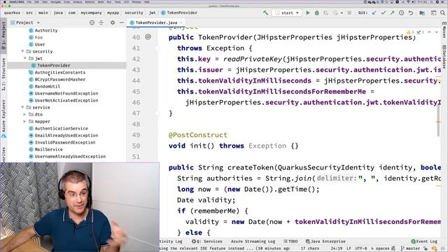Open the Project Structure dialog icon
Image resolution: width=448 pixels, height=252 pixels.
(x=422, y=13)
